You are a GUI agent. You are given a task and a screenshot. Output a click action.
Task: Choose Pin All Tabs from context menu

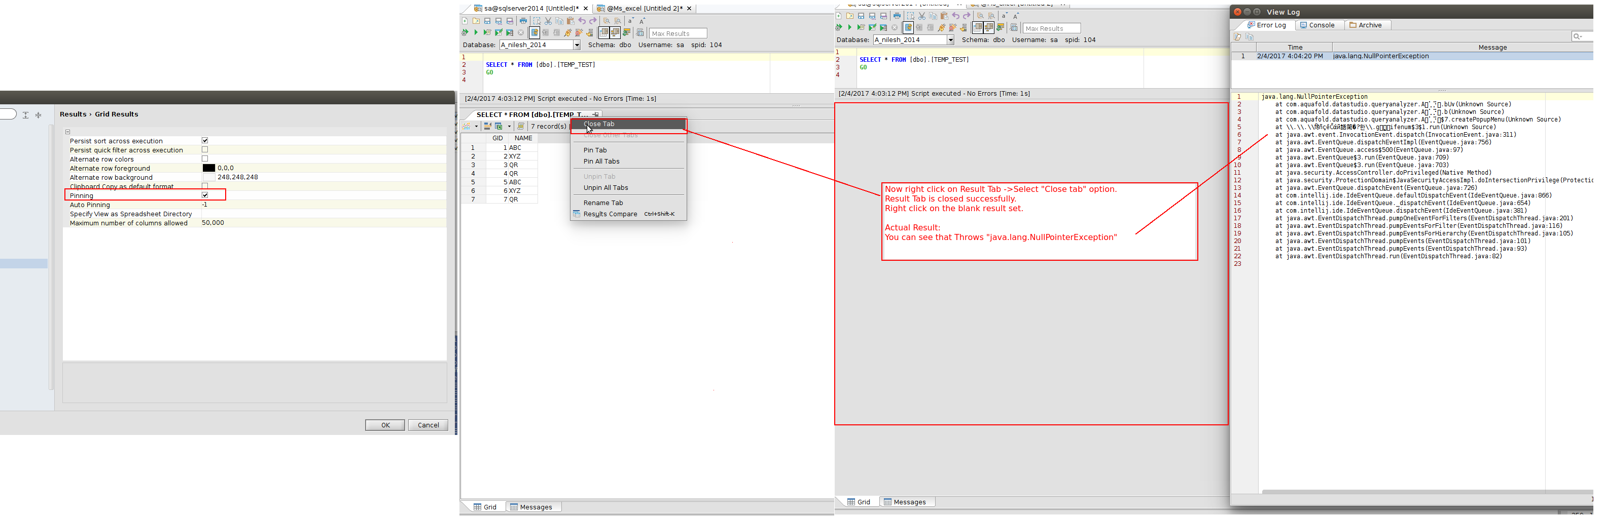[x=629, y=161]
